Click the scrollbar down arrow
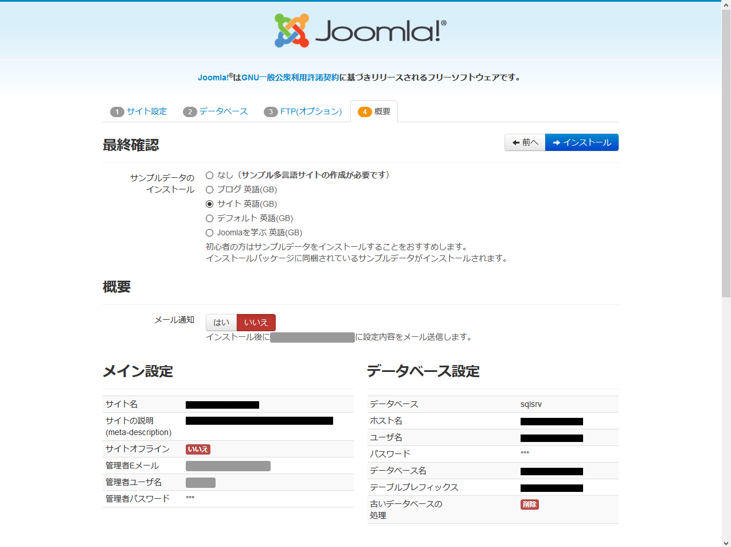 point(726,542)
